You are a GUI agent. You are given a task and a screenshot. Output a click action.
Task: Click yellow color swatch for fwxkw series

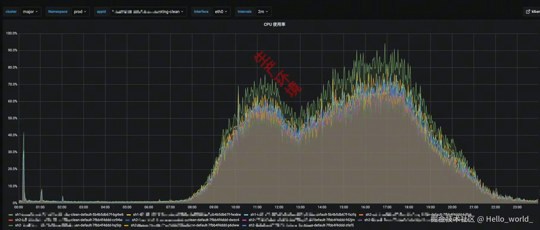pos(129,215)
